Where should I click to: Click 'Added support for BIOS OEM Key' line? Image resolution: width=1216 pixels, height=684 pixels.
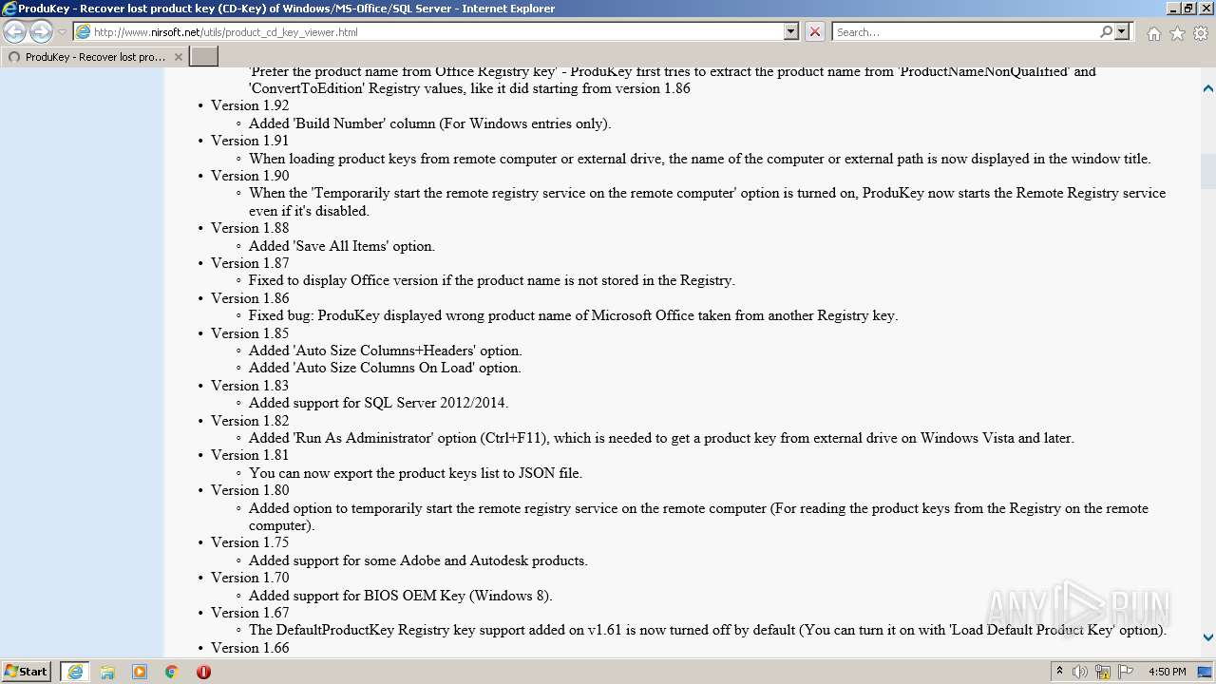tap(401, 596)
